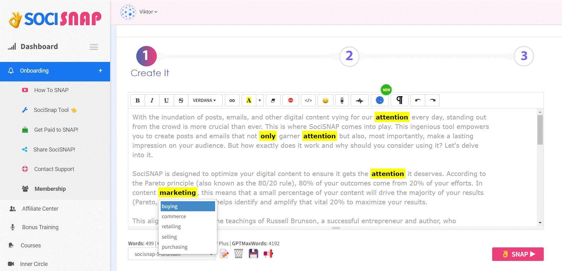Click the share icon beside Share SociSNAP!
Viewport: 562px width, 271px height.
click(x=25, y=150)
